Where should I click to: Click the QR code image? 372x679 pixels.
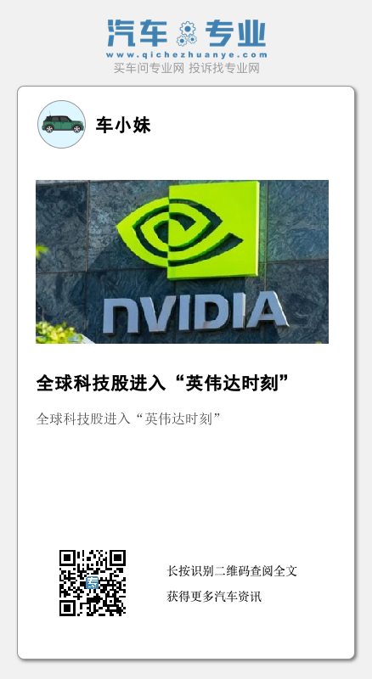pos(93,582)
